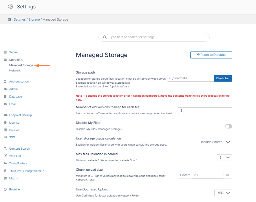Screen dimensions: 256x202
Task: Expand the Third Party Integrations menu
Action: [43, 171]
